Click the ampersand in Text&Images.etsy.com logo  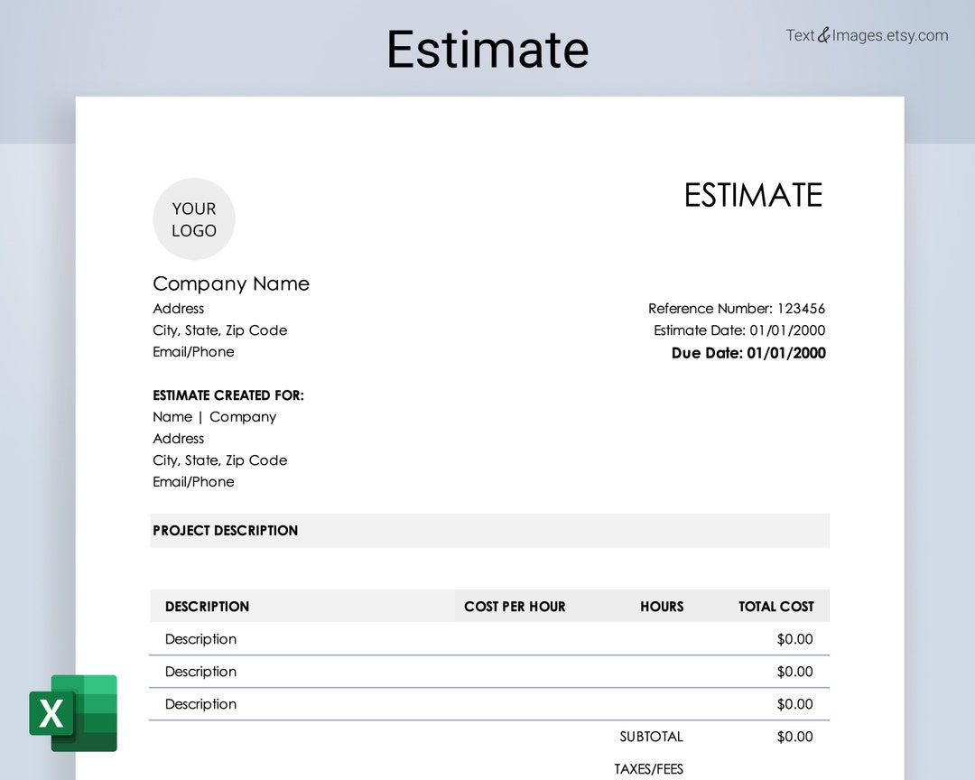click(822, 34)
